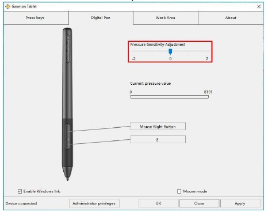Select the Digital Pen tab
Image resolution: width=268 pixels, height=212 pixels.
[x=101, y=18]
